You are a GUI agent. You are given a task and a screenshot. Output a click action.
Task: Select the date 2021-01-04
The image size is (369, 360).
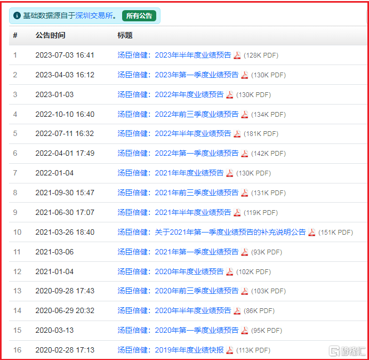tap(54, 272)
